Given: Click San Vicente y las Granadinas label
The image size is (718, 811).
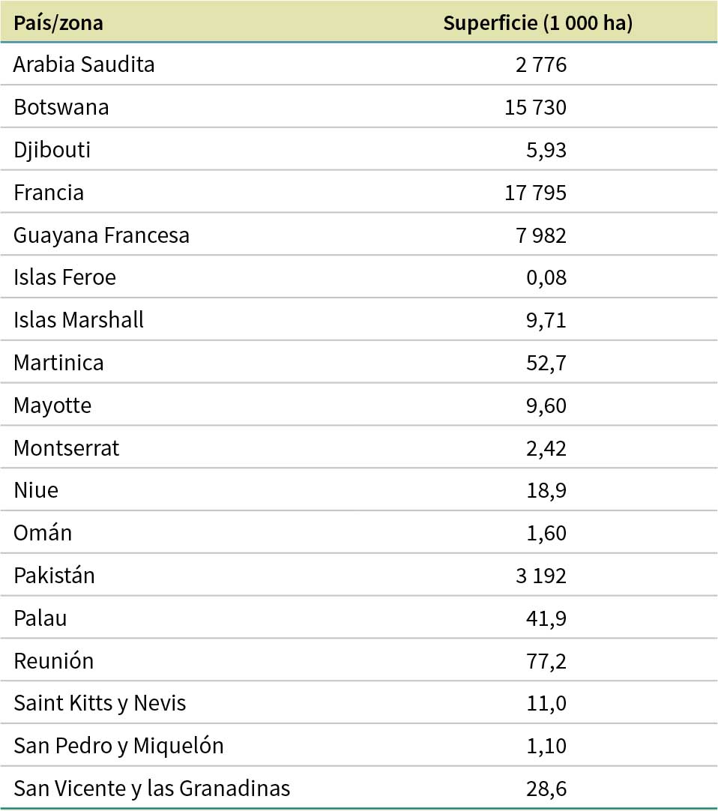Looking at the screenshot, I should point(151,789).
